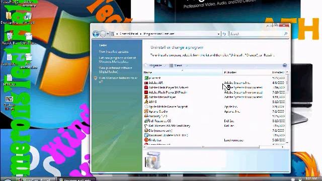Click the Adobe Media Player icon
The width and height of the screenshot is (322, 181).
coord(146,97)
